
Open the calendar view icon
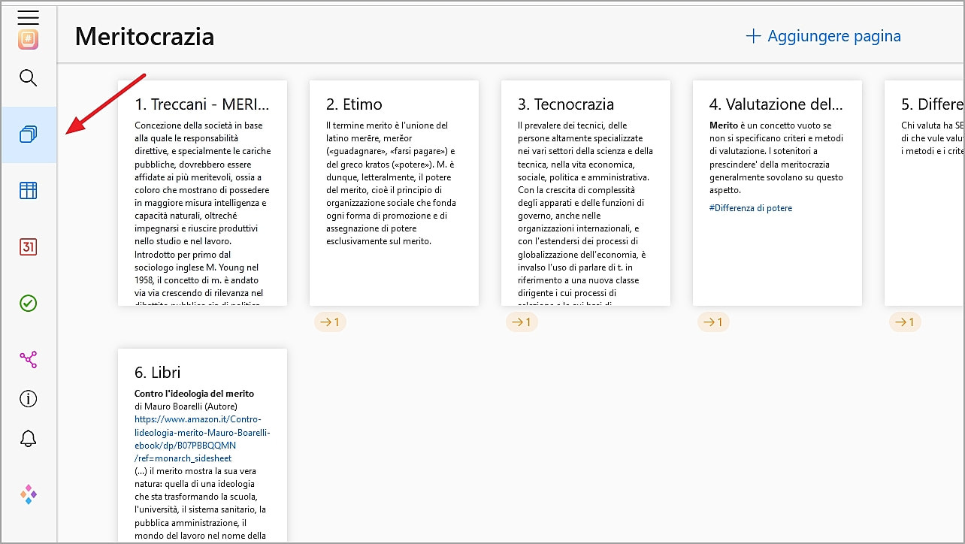(28, 247)
